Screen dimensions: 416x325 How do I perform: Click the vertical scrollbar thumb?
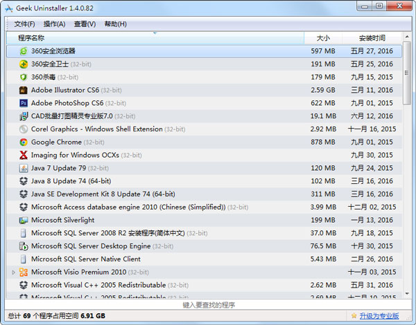(407, 73)
